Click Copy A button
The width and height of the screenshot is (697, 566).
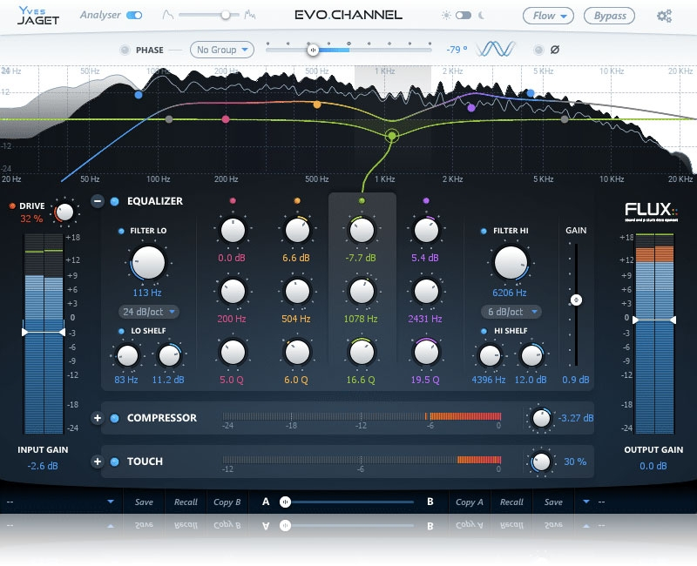[470, 502]
